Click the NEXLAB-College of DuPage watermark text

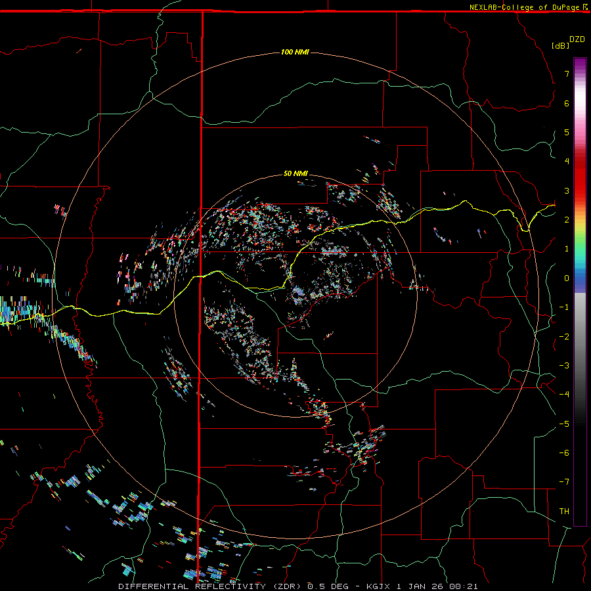point(524,7)
